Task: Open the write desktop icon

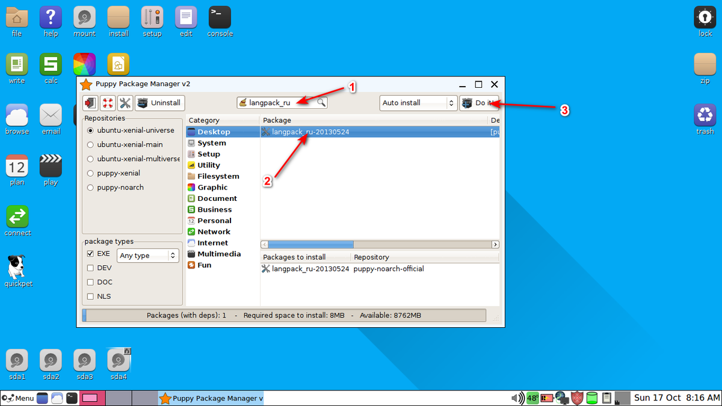Action: pyautogui.click(x=17, y=69)
